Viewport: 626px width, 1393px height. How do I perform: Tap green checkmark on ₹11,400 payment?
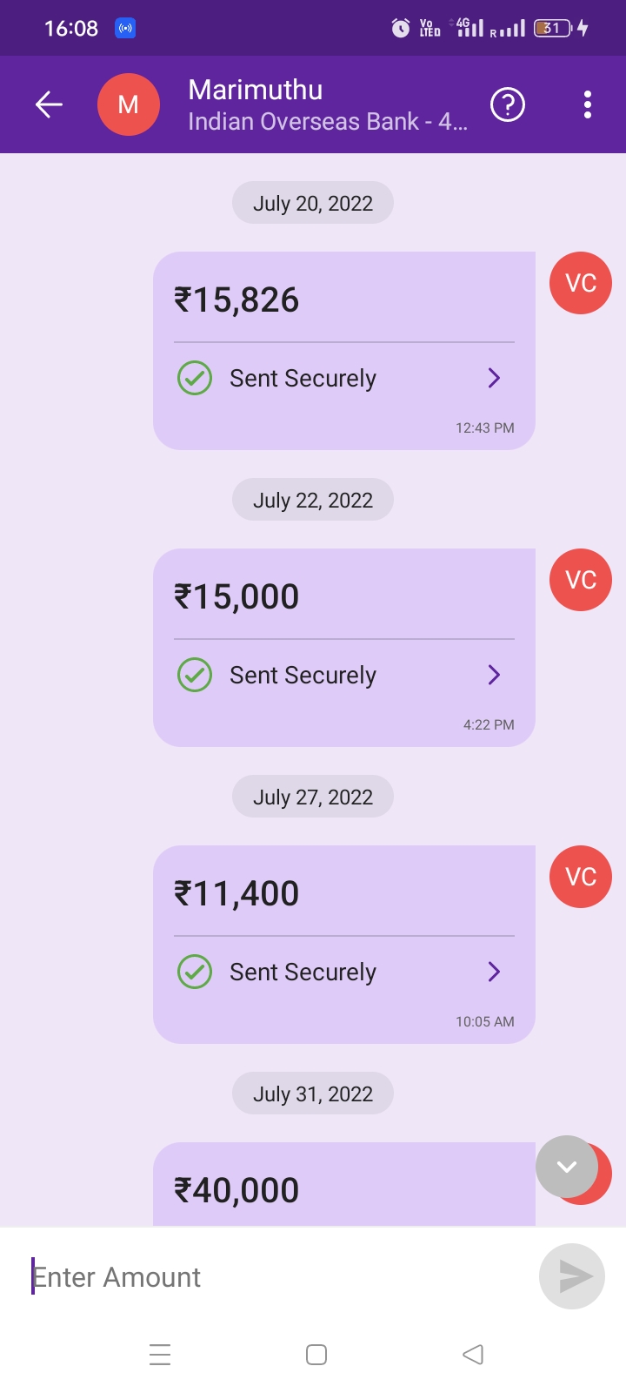[x=195, y=972]
